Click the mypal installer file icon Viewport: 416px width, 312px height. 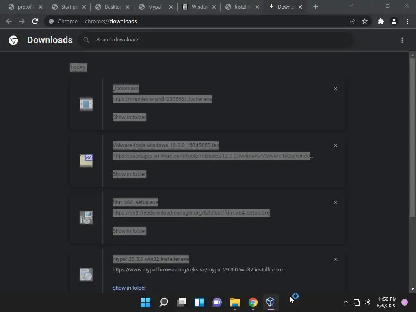point(86,275)
